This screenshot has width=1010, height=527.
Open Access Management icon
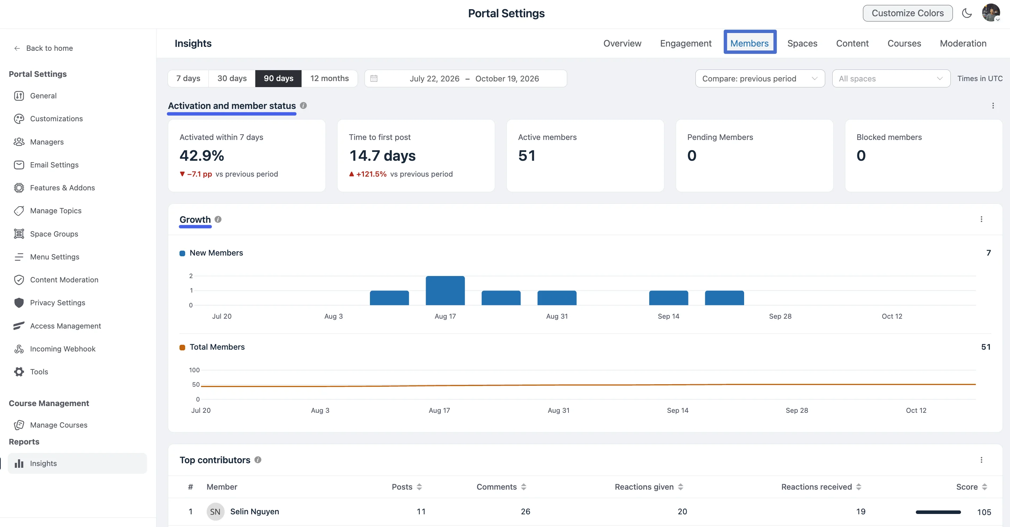click(x=19, y=326)
